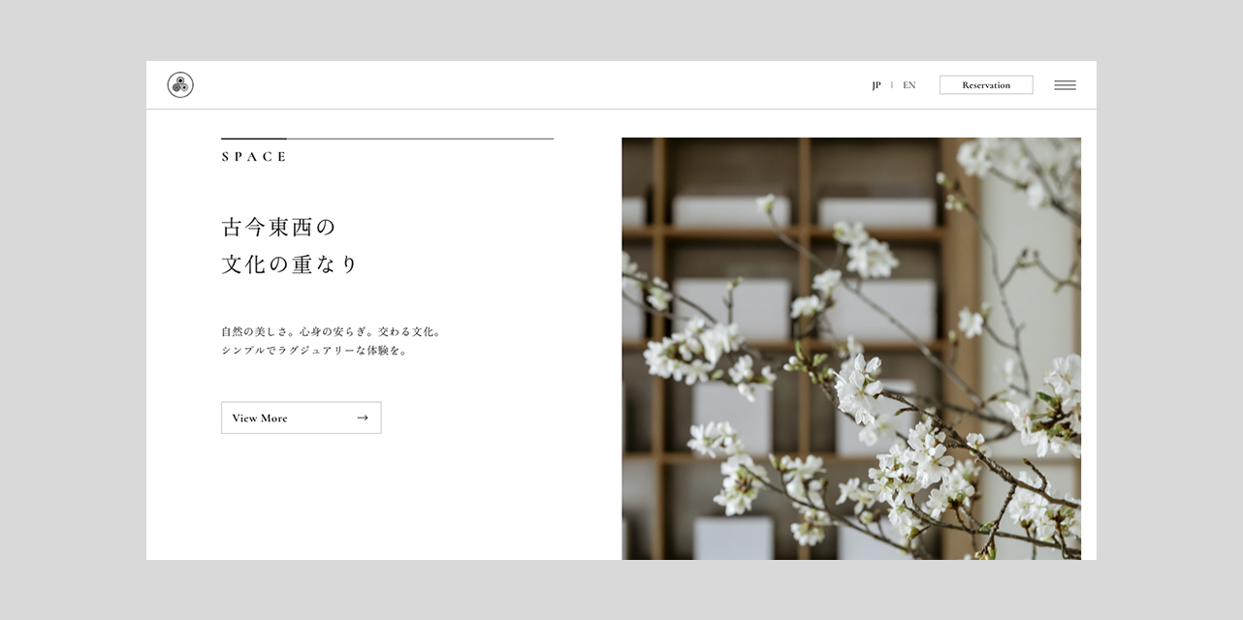1243x620 pixels.
Task: Click the dark segment of the progress line
Action: pos(253,139)
